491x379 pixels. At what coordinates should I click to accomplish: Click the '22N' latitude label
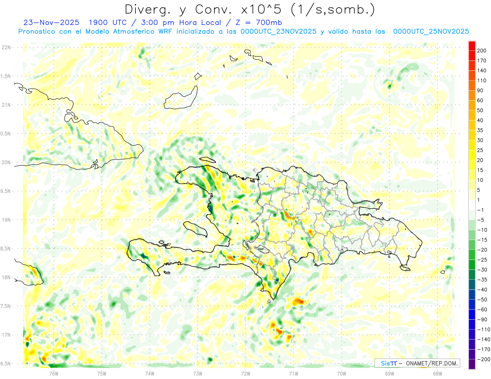6,47
